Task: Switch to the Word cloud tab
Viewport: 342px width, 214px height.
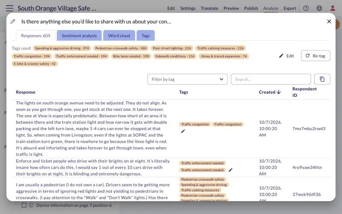Action: point(119,36)
